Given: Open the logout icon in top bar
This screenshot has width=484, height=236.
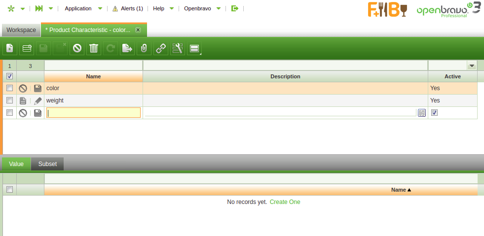Looking at the screenshot, I should (235, 8).
